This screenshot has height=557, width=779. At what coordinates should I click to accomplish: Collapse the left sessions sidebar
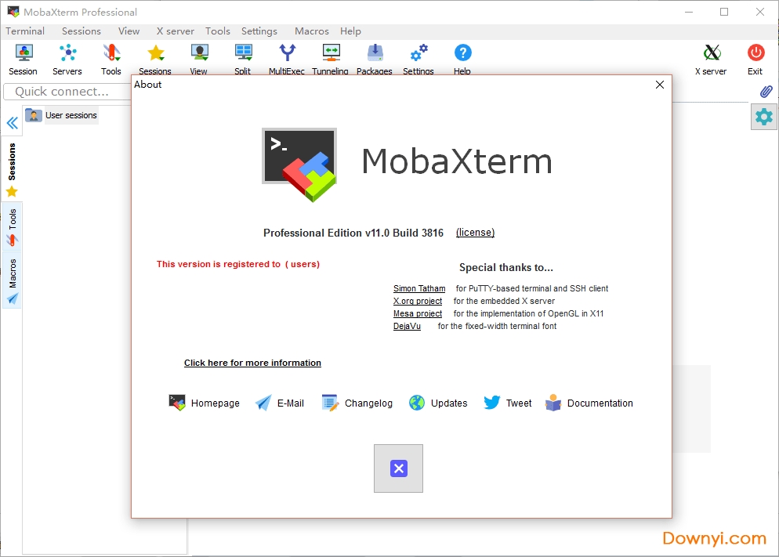12,122
